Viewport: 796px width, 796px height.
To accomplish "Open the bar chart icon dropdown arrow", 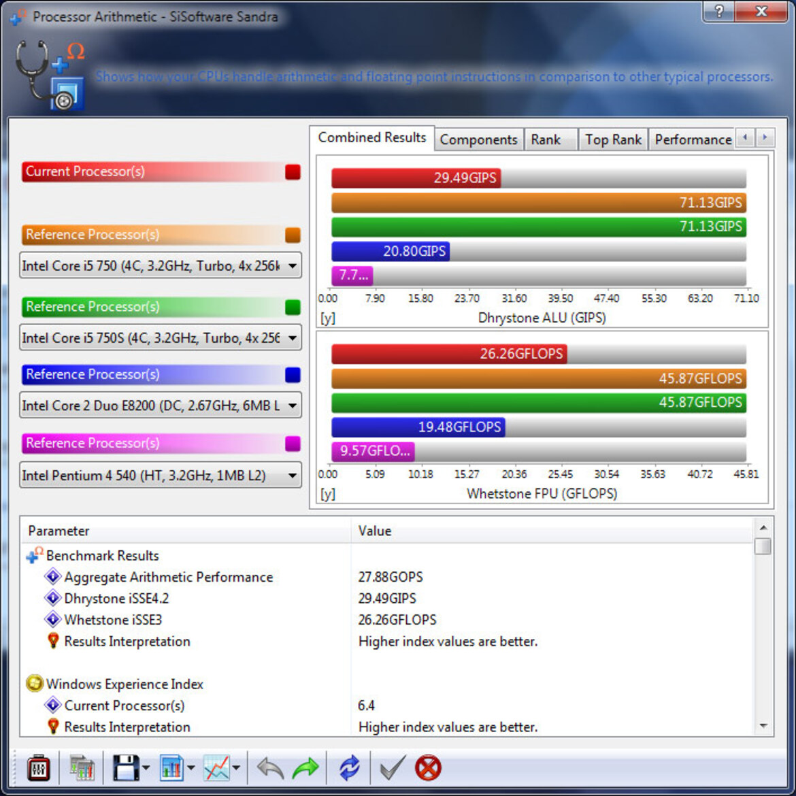I will (191, 767).
